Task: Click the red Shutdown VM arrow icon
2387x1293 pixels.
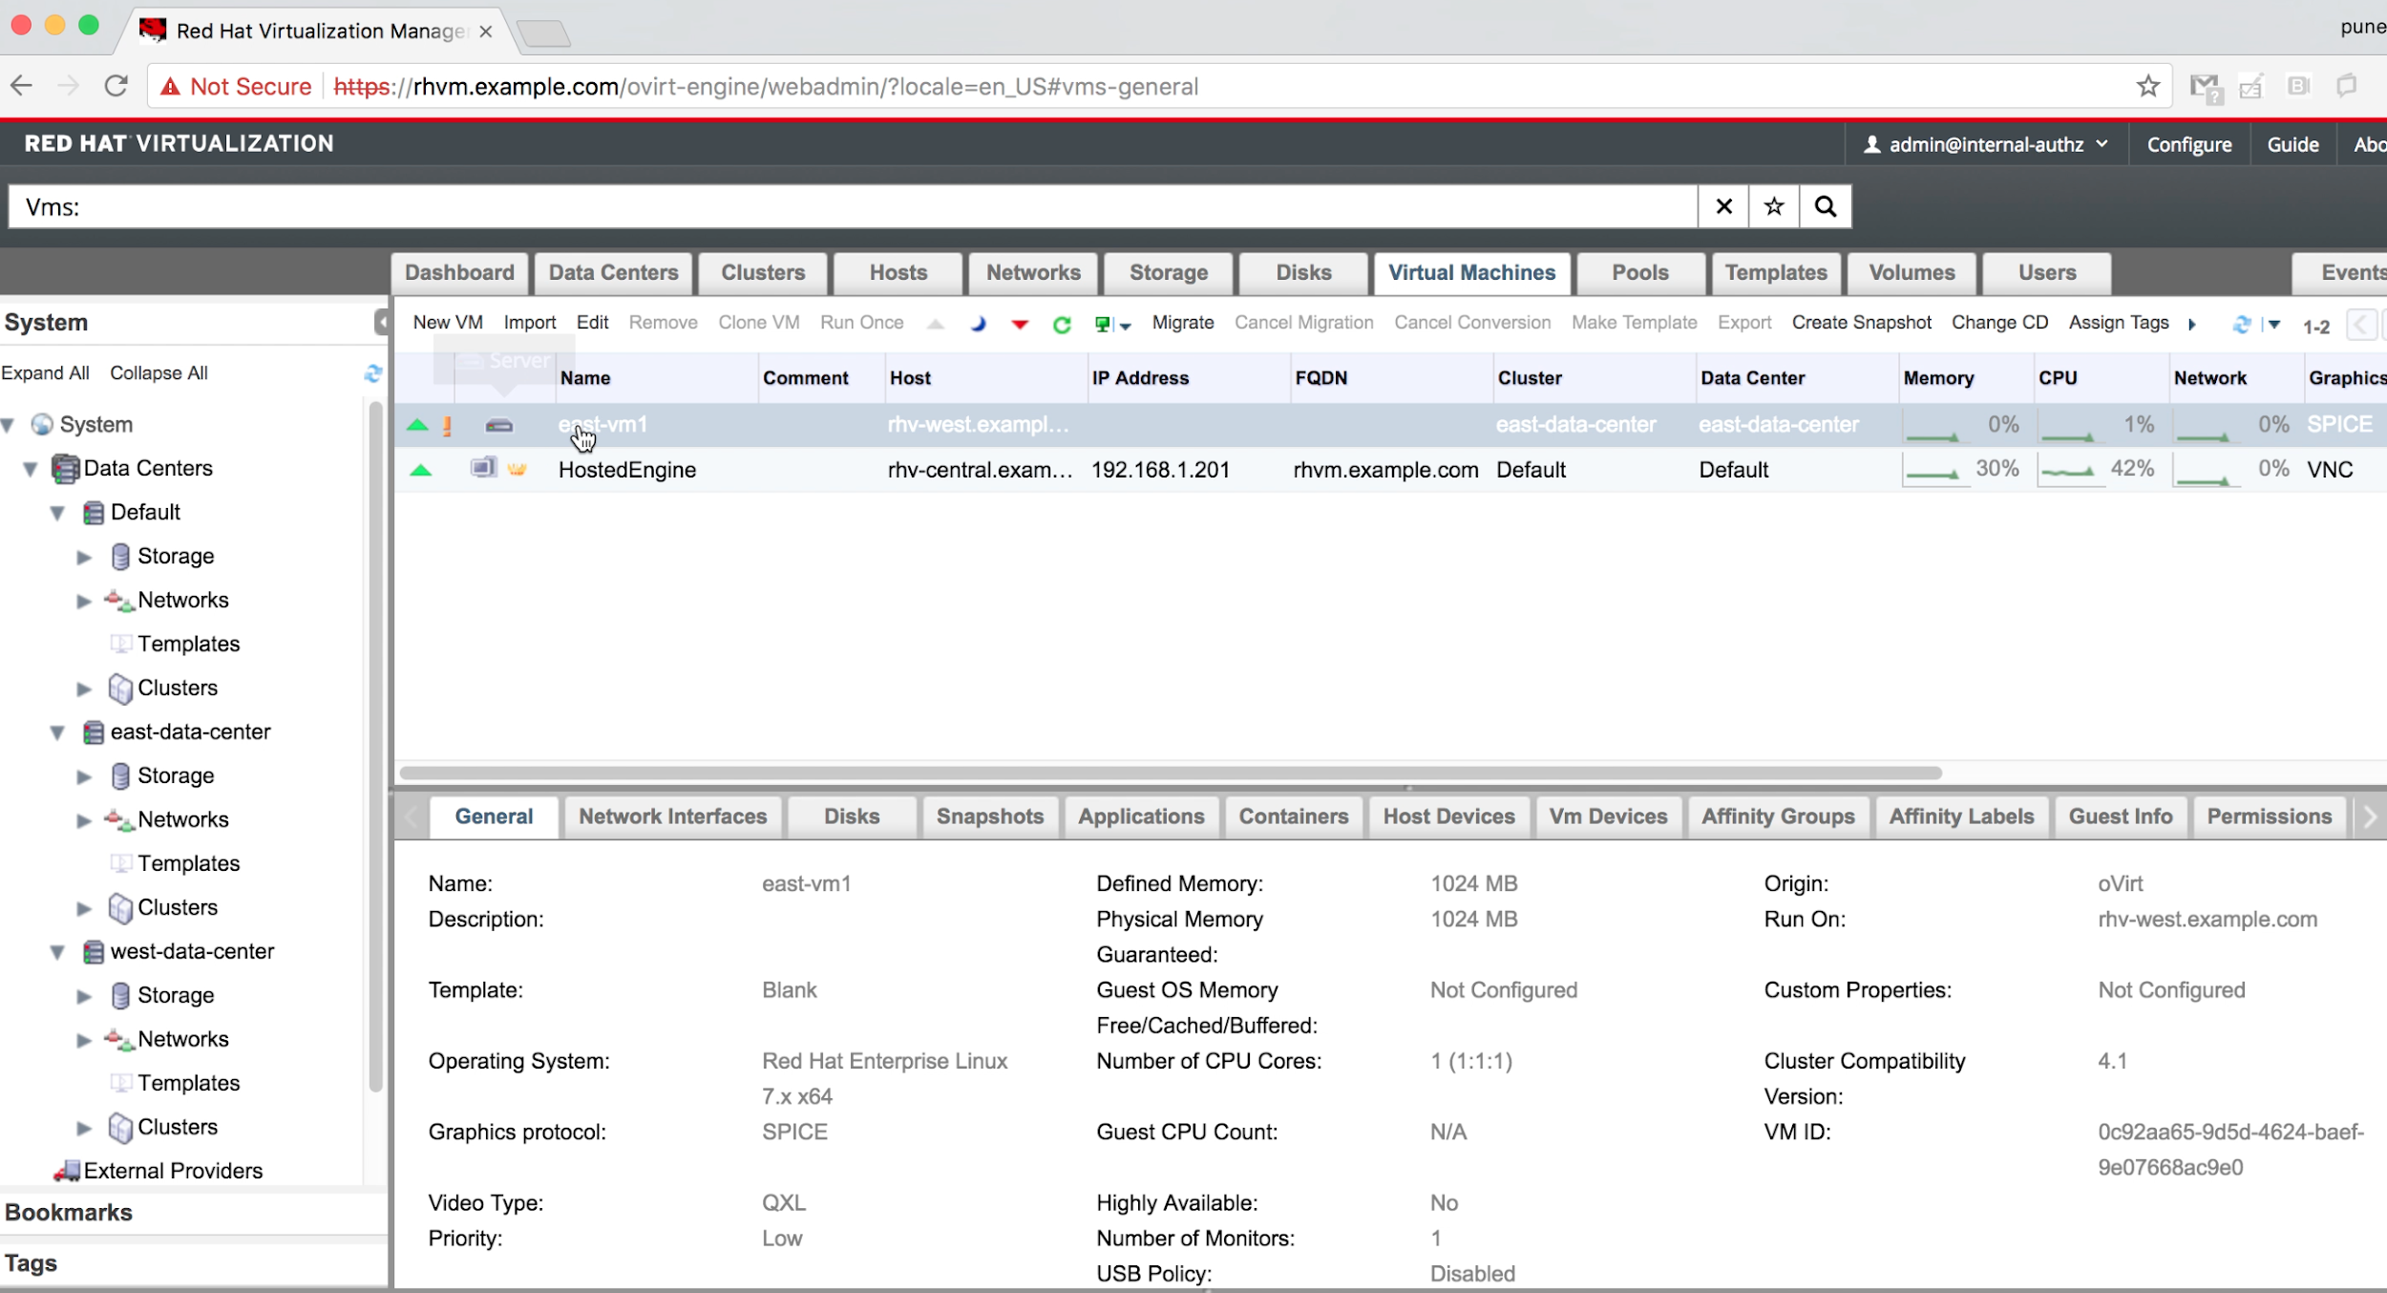Action: point(1020,325)
